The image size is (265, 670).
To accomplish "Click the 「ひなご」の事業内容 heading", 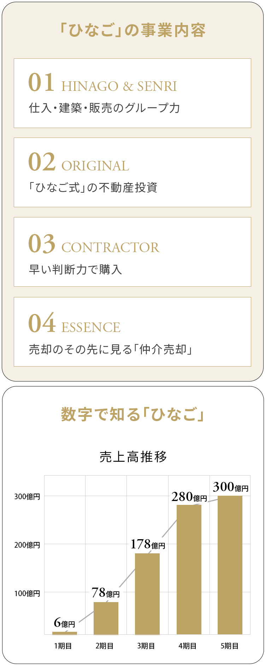I will coord(132,30).
